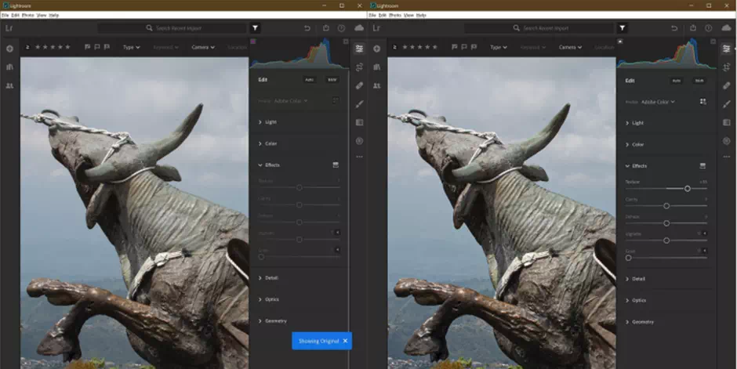Click the Vignette slider handle in right window
The height and width of the screenshot is (369, 737).
pos(666,241)
